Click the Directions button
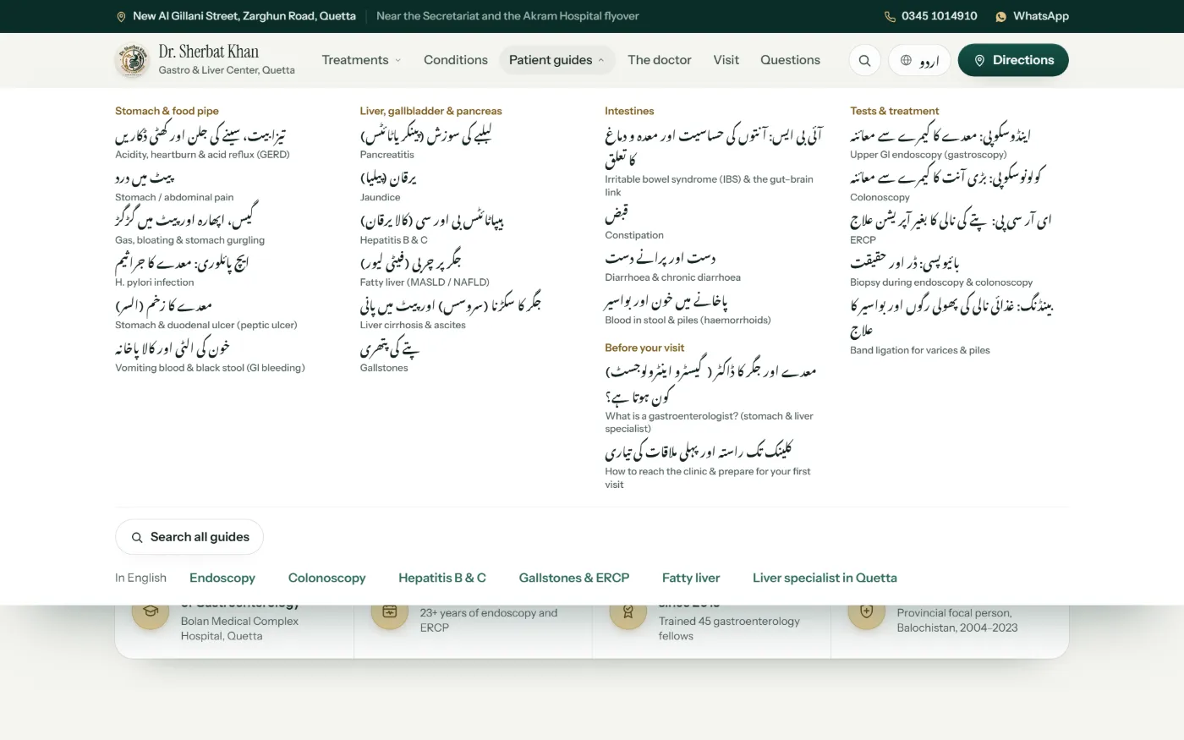Screen dimensions: 1184x740 coord(1013,60)
